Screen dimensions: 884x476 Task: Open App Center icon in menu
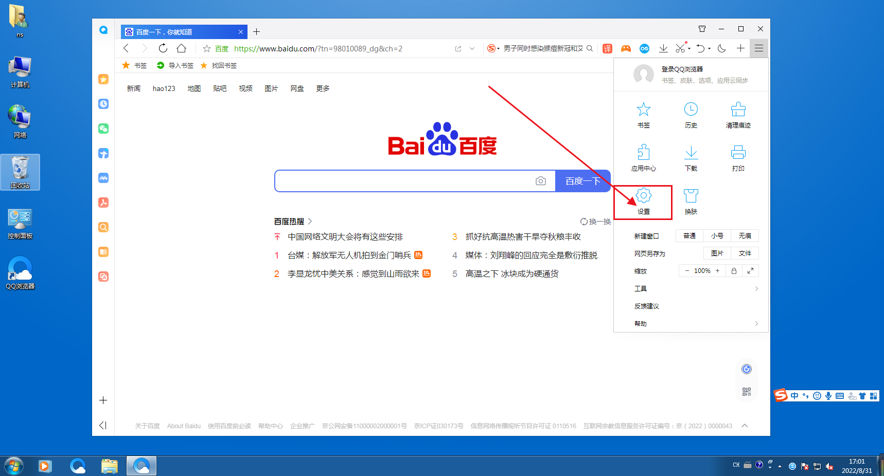pos(644,158)
